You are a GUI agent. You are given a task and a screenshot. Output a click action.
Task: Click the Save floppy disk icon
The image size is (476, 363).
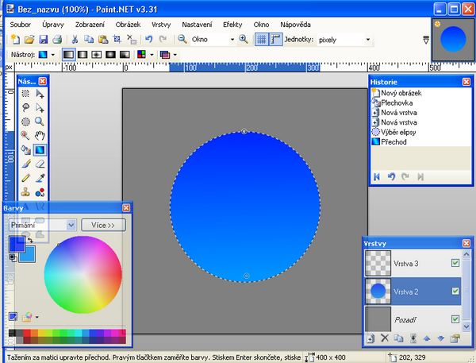(x=43, y=39)
